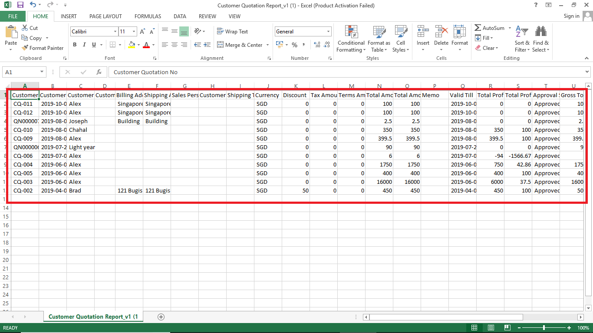
Task: Apply the Borders icon
Action: tap(113, 45)
